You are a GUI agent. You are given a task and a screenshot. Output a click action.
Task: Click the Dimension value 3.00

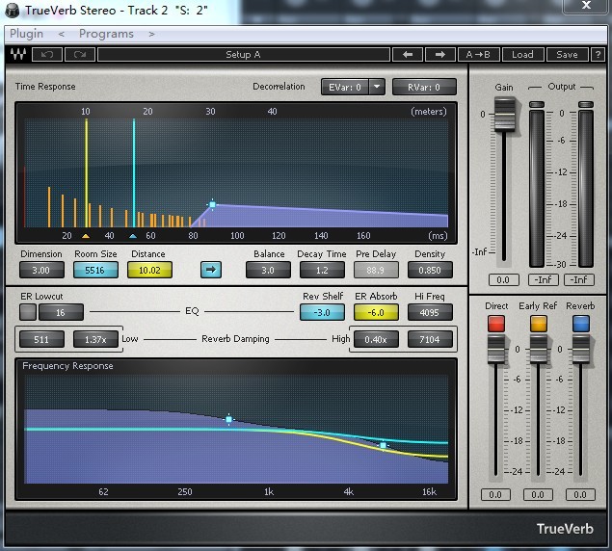(41, 270)
